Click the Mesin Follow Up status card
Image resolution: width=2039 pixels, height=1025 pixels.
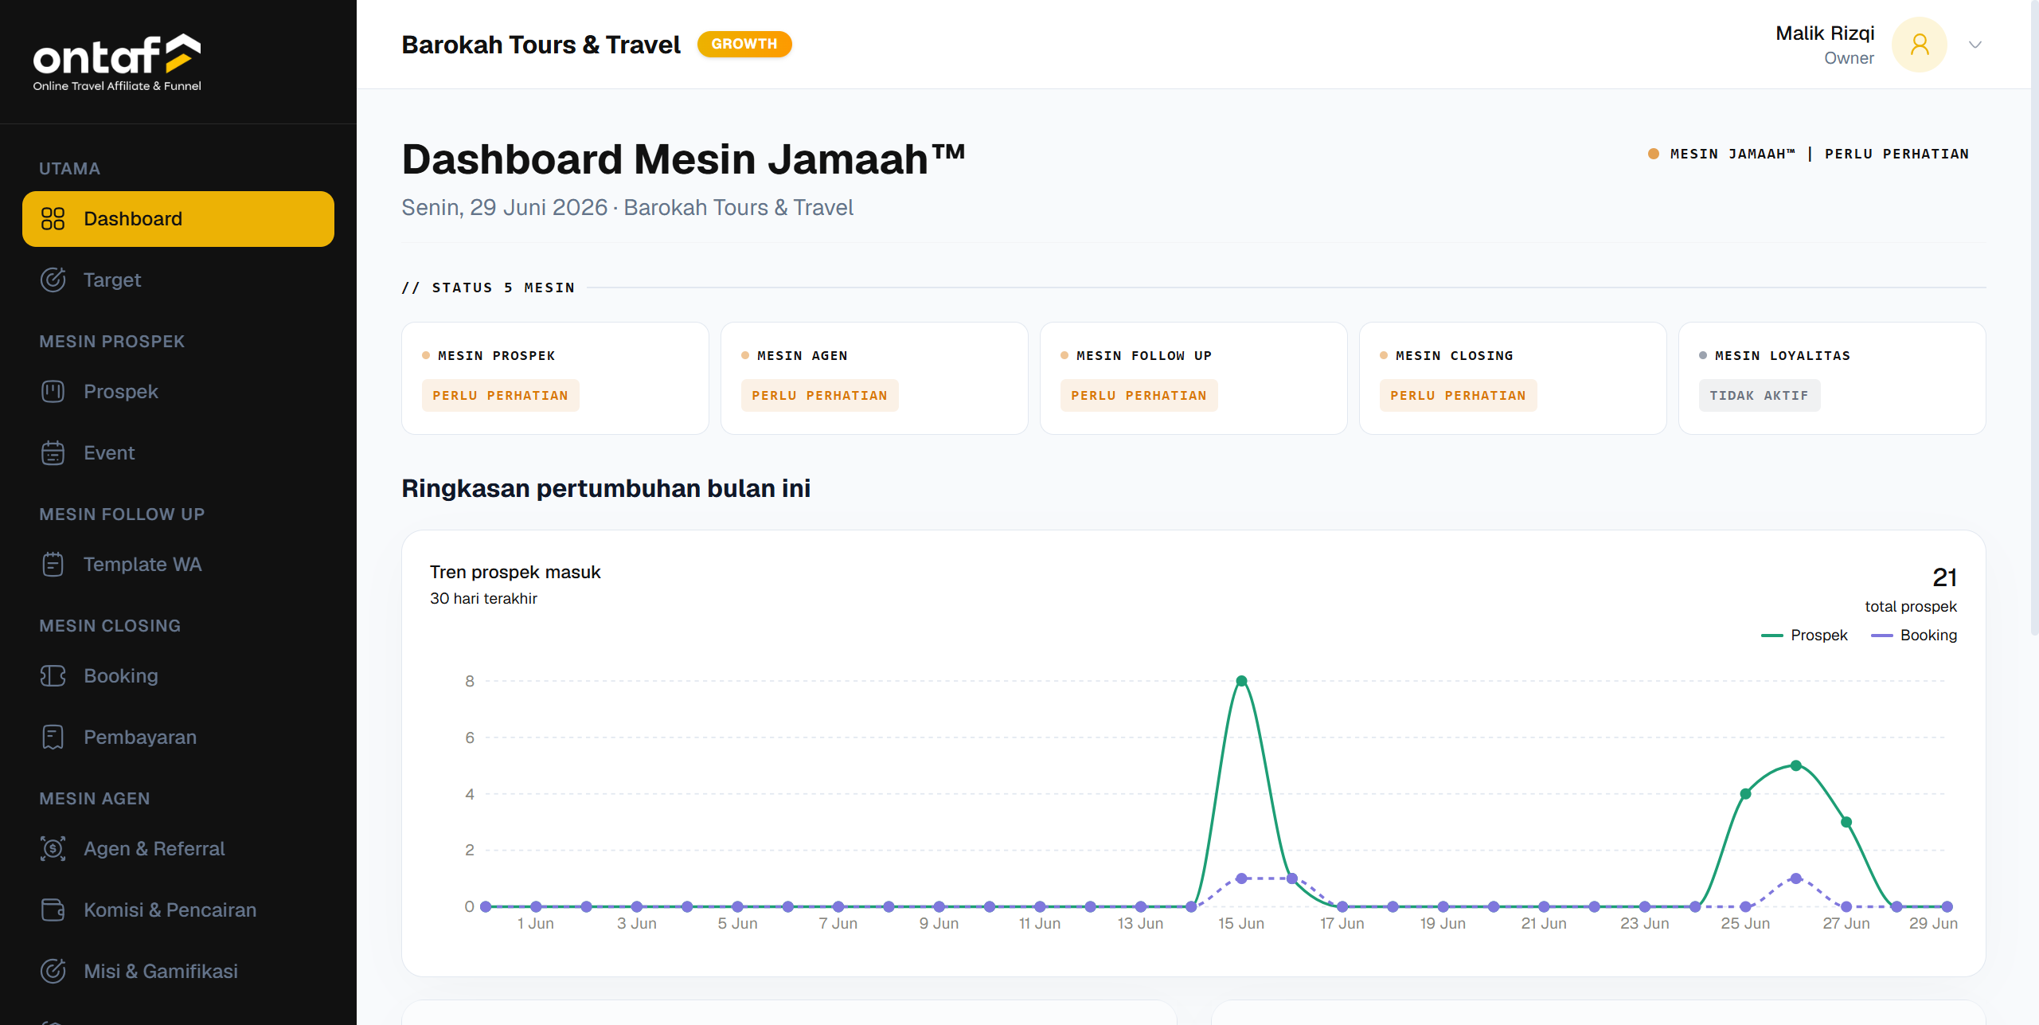click(1193, 378)
